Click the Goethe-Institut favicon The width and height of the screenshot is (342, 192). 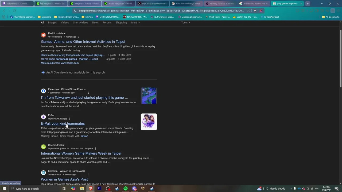point(43,147)
